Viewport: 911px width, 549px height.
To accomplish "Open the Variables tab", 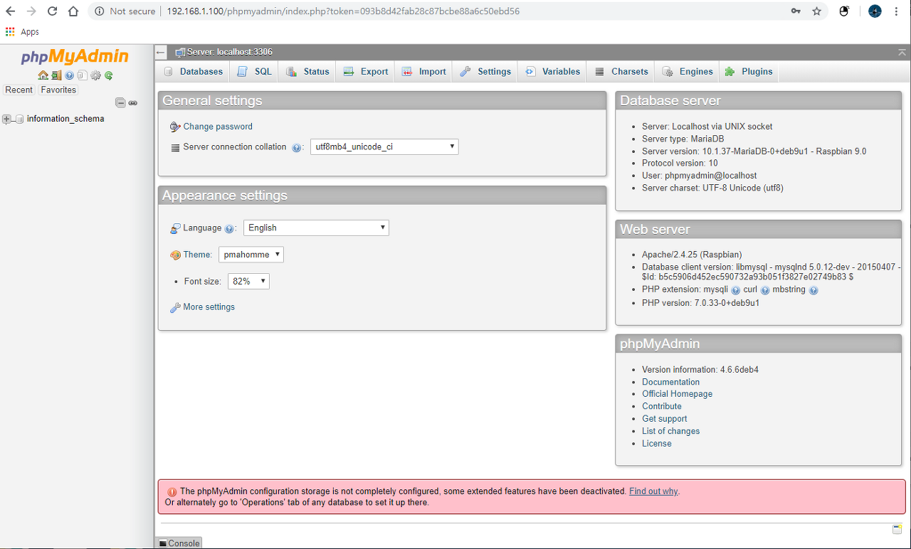I will (x=552, y=72).
